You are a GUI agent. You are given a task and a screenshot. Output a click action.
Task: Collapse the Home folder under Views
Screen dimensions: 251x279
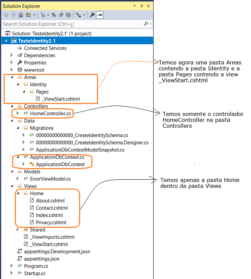tap(18, 193)
